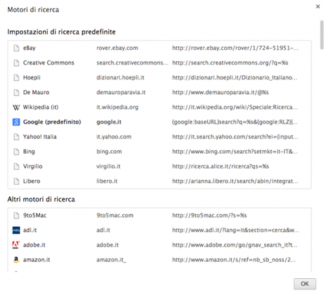The width and height of the screenshot is (324, 295).
Task: Select the 9to5Mac entry name
Action: click(35, 216)
